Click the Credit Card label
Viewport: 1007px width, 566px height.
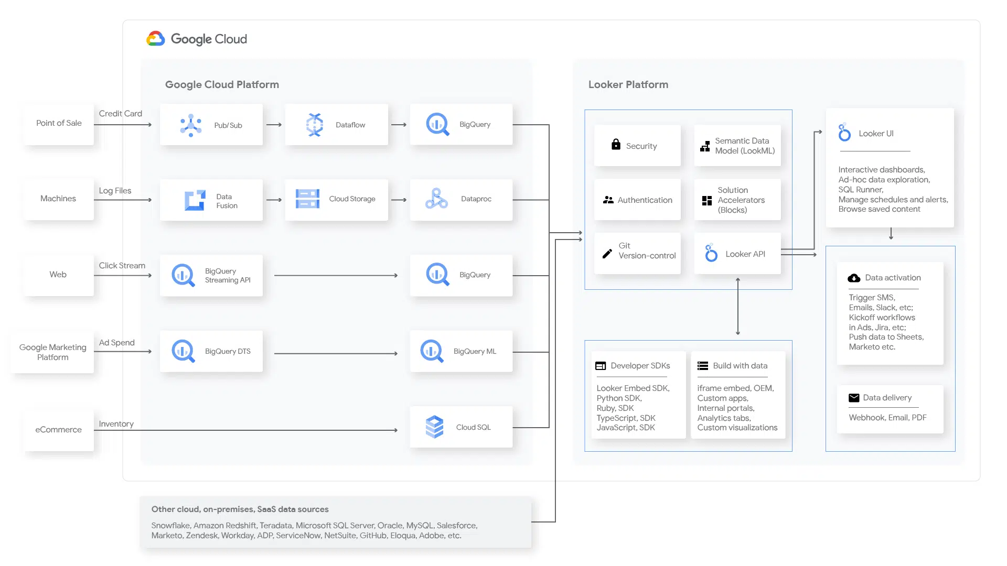[121, 113]
